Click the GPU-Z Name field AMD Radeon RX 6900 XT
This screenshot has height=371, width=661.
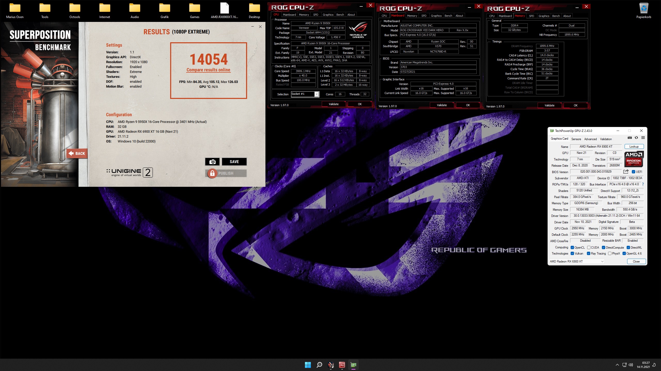(596, 147)
